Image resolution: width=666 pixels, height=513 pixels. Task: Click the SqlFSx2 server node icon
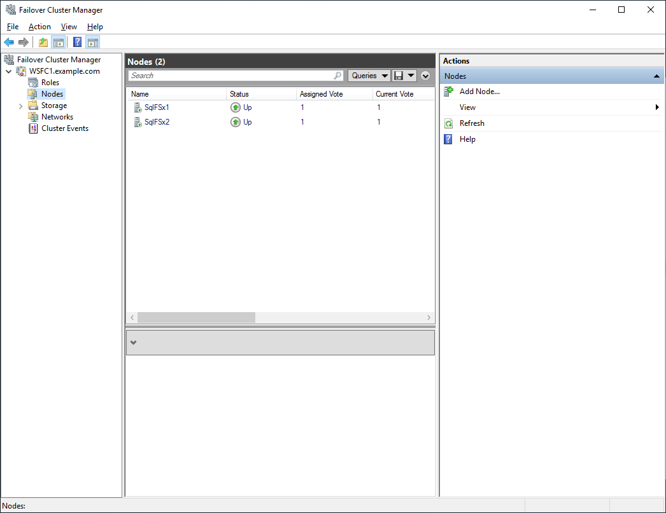point(138,122)
